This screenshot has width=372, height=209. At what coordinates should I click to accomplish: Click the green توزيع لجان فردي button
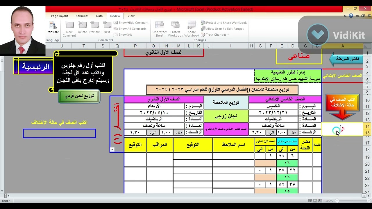coord(79,96)
